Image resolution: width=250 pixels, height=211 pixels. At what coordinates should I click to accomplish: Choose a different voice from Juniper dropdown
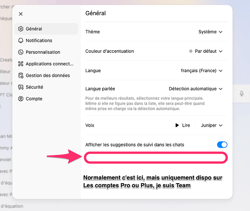(x=212, y=125)
